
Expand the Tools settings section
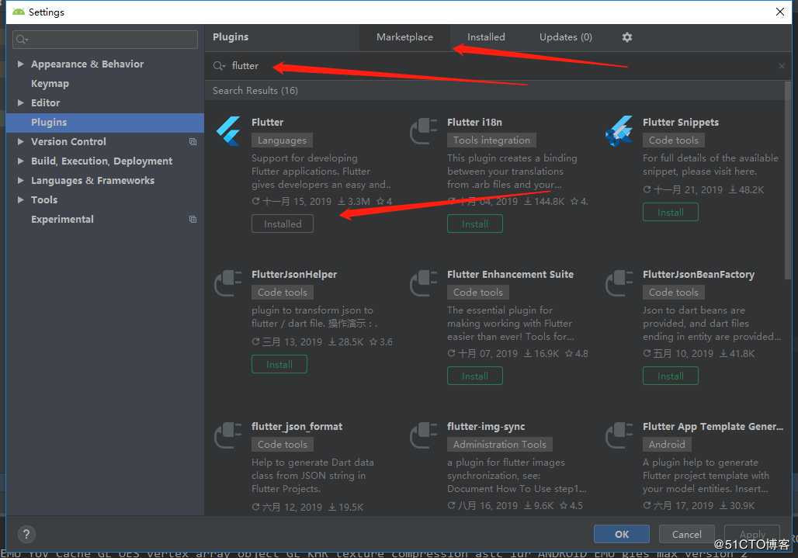click(20, 200)
